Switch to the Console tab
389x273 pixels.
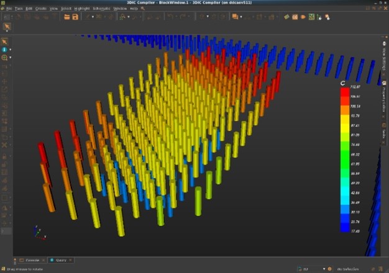point(32,260)
